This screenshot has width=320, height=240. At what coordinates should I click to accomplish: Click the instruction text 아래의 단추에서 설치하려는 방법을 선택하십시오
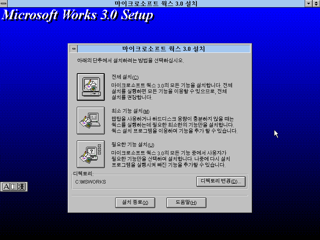[130, 60]
